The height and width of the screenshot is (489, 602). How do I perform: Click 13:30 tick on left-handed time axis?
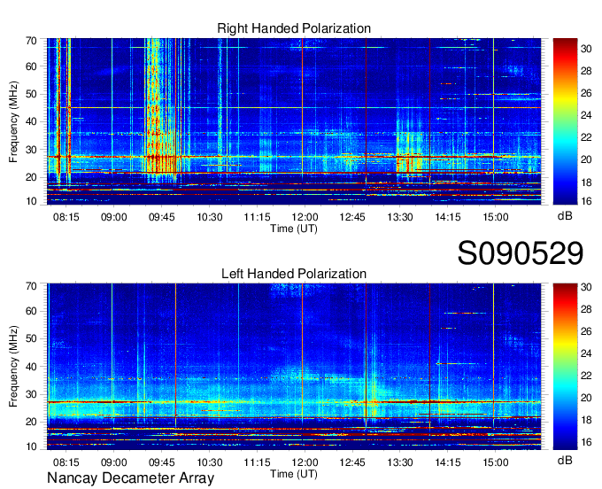point(400,462)
